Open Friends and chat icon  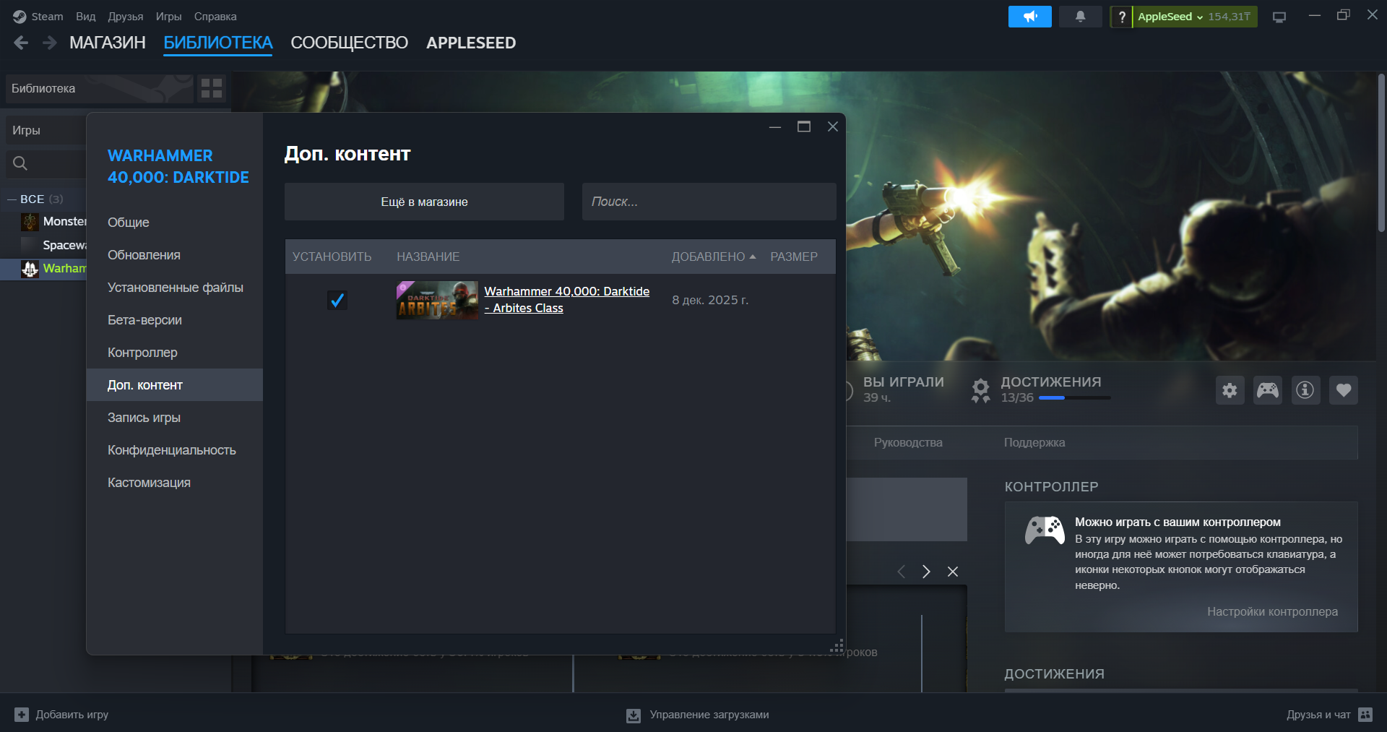coord(1365,715)
